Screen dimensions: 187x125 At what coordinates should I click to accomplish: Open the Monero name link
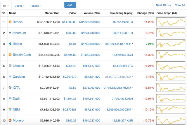(18, 120)
